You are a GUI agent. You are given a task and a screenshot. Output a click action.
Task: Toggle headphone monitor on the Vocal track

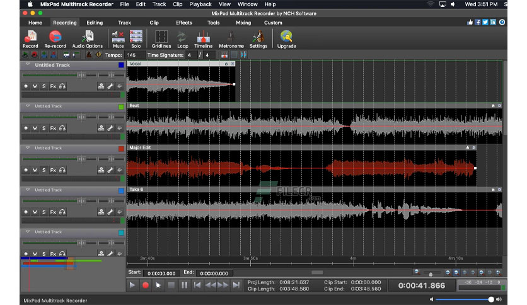[x=62, y=86]
